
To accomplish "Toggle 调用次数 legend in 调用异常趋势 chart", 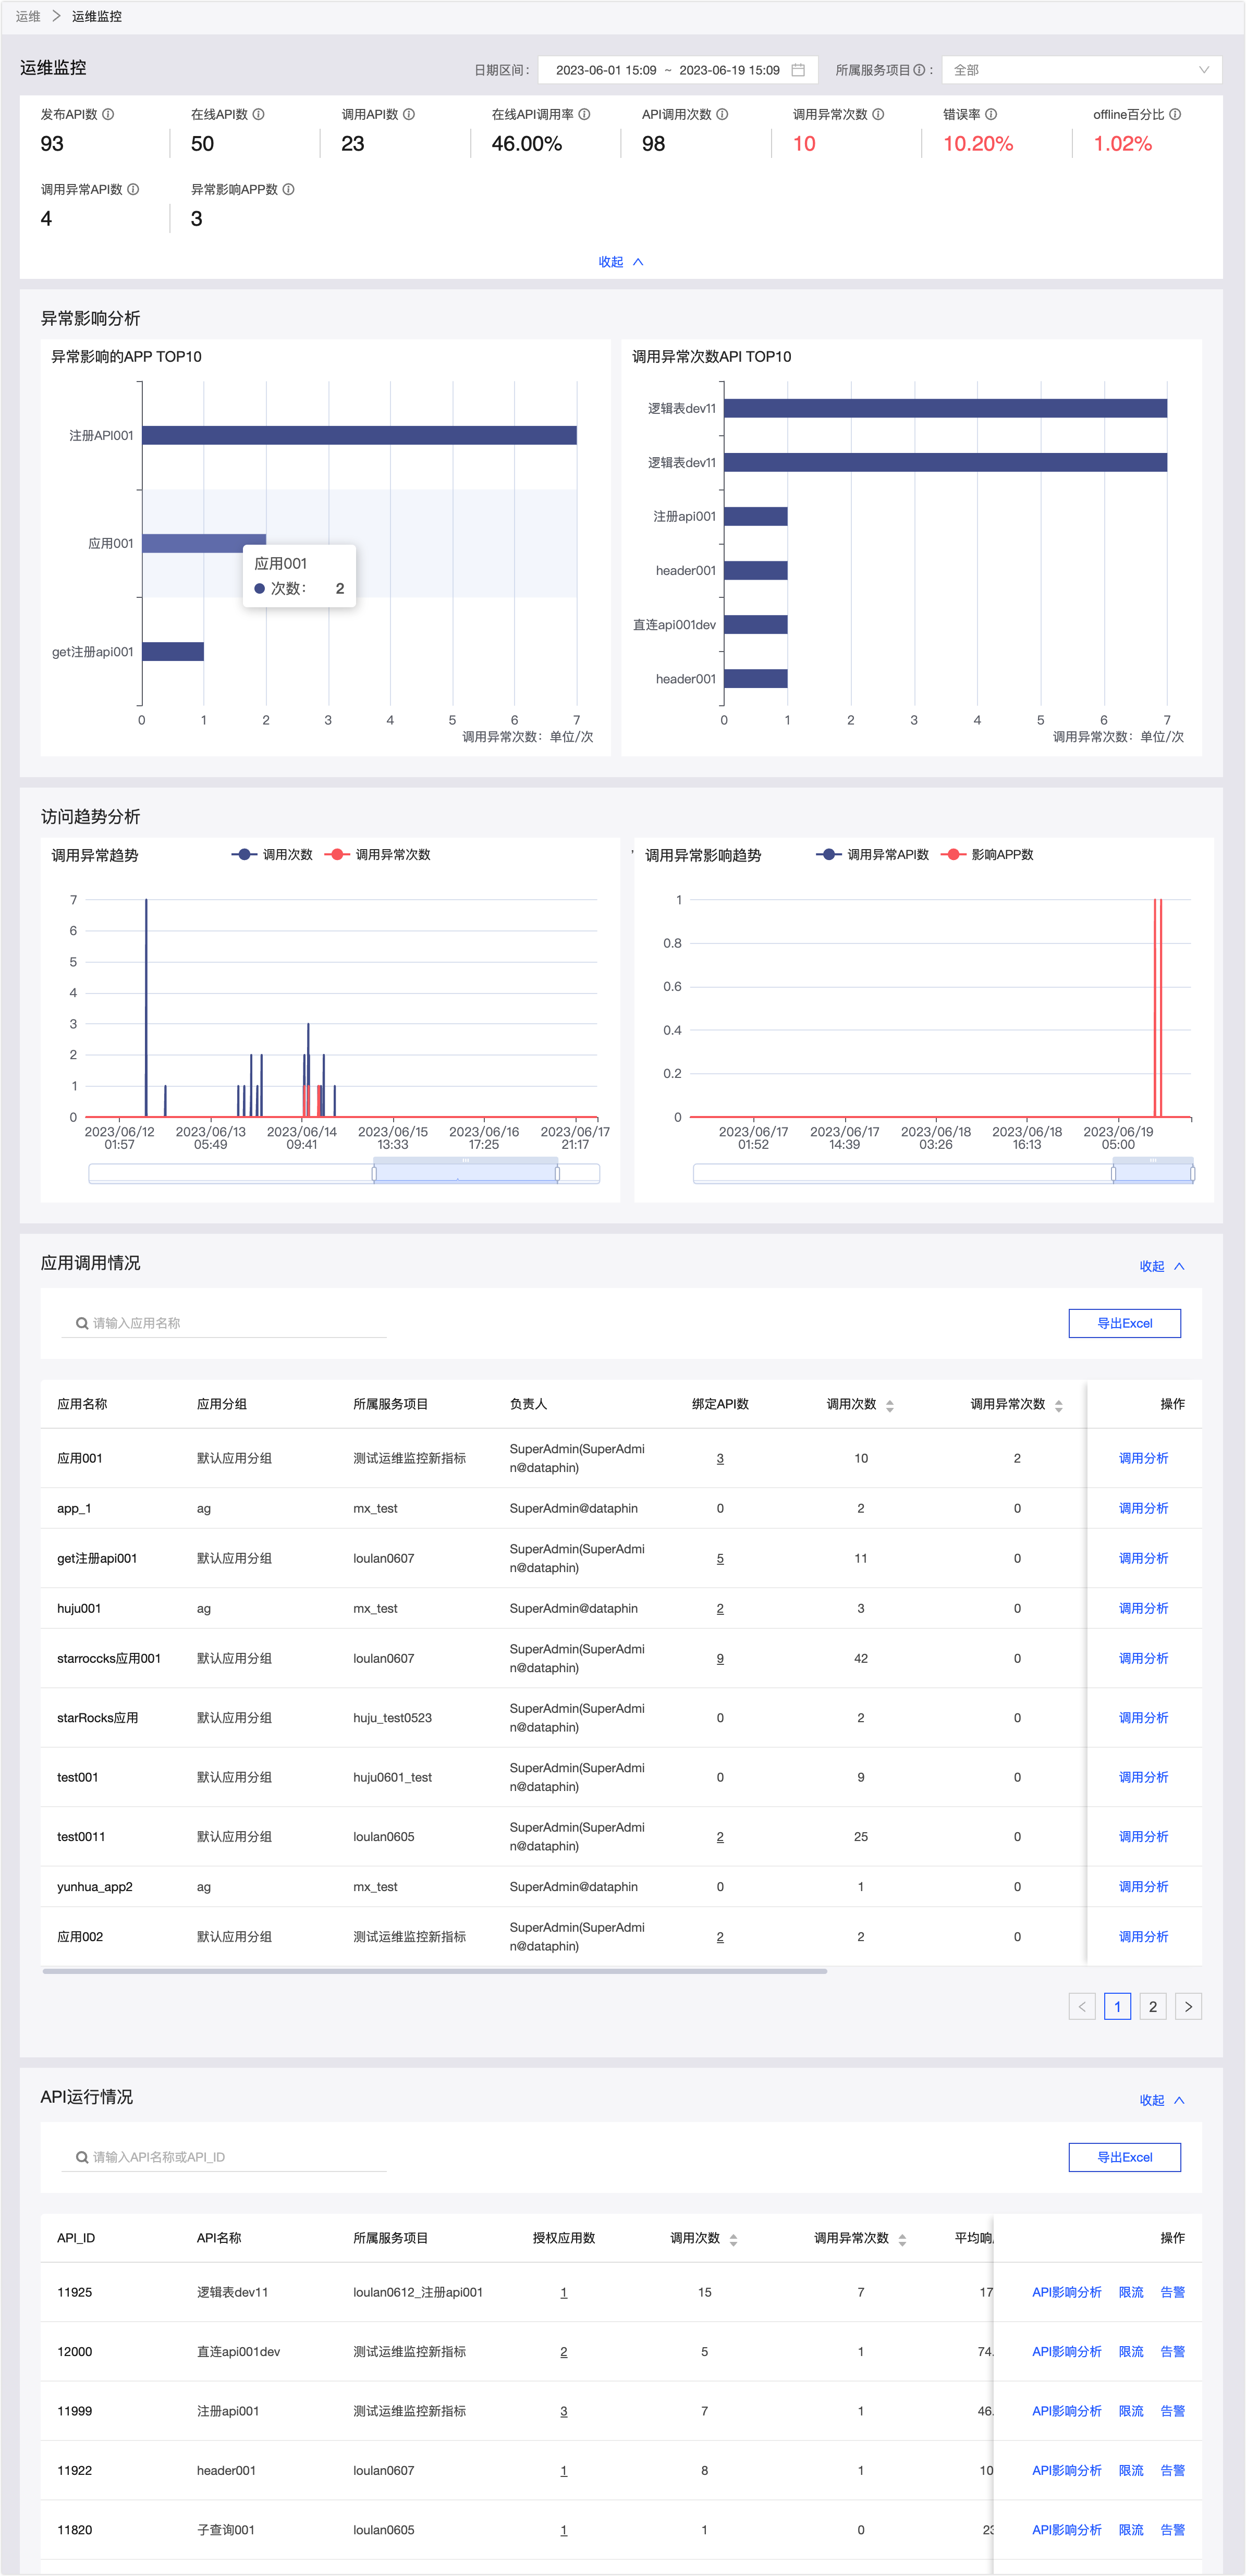I will coord(272,854).
